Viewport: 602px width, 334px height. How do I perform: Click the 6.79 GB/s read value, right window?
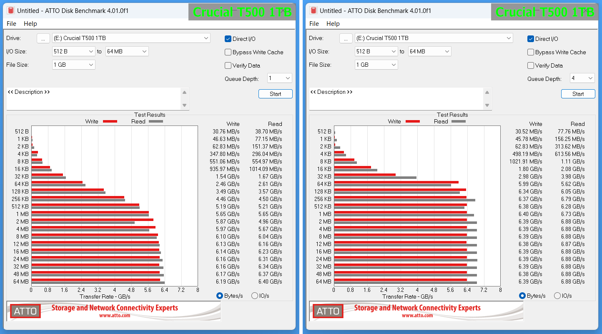point(573,199)
